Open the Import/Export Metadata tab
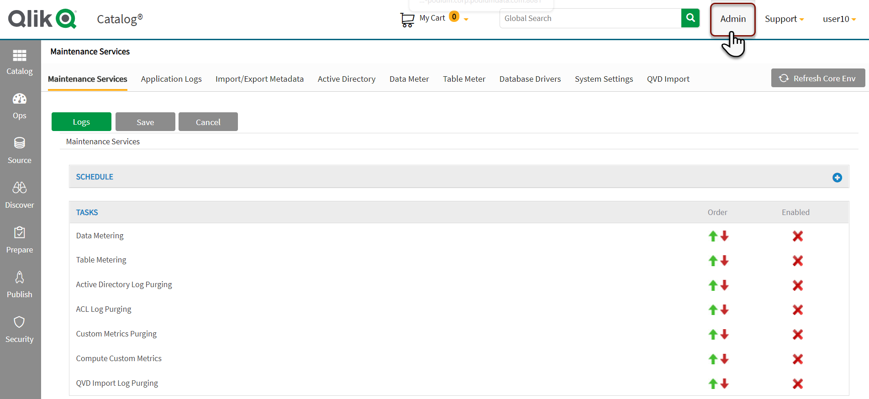Screen dimensions: 869x399 (259, 79)
